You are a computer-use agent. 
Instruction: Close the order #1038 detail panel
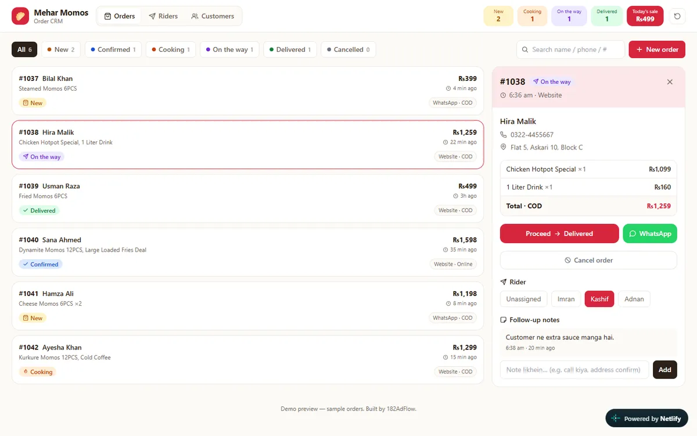(670, 82)
